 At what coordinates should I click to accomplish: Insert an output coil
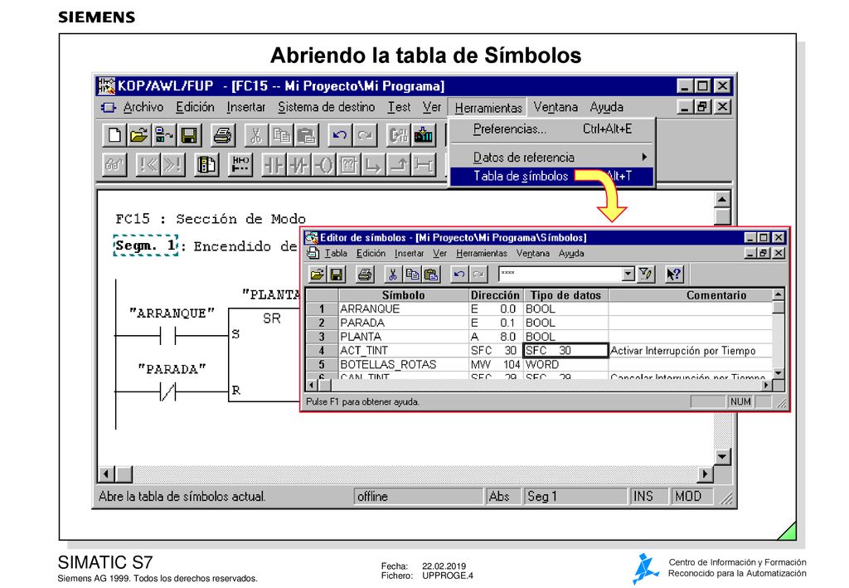click(x=324, y=164)
